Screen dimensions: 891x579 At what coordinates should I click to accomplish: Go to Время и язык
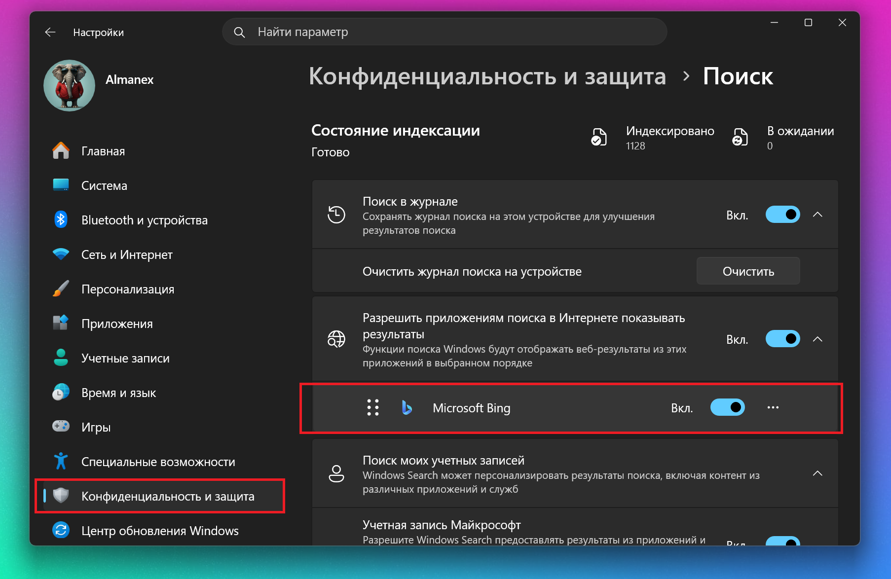(x=160, y=393)
